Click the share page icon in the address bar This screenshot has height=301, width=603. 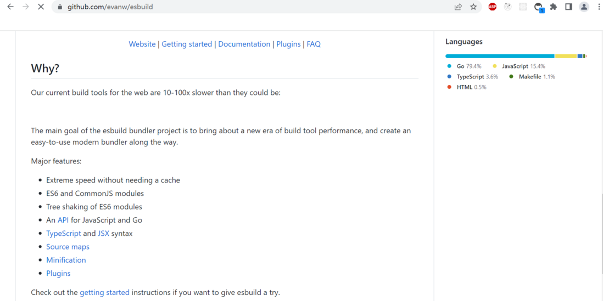click(x=458, y=7)
